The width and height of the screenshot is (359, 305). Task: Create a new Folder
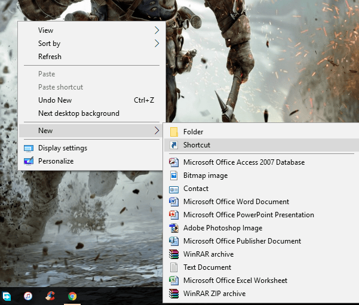click(262, 132)
